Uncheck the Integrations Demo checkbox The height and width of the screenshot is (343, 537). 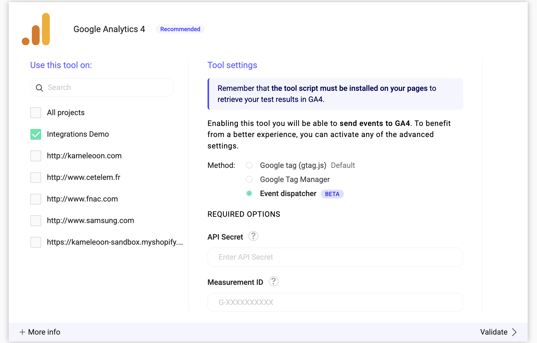[x=36, y=134]
